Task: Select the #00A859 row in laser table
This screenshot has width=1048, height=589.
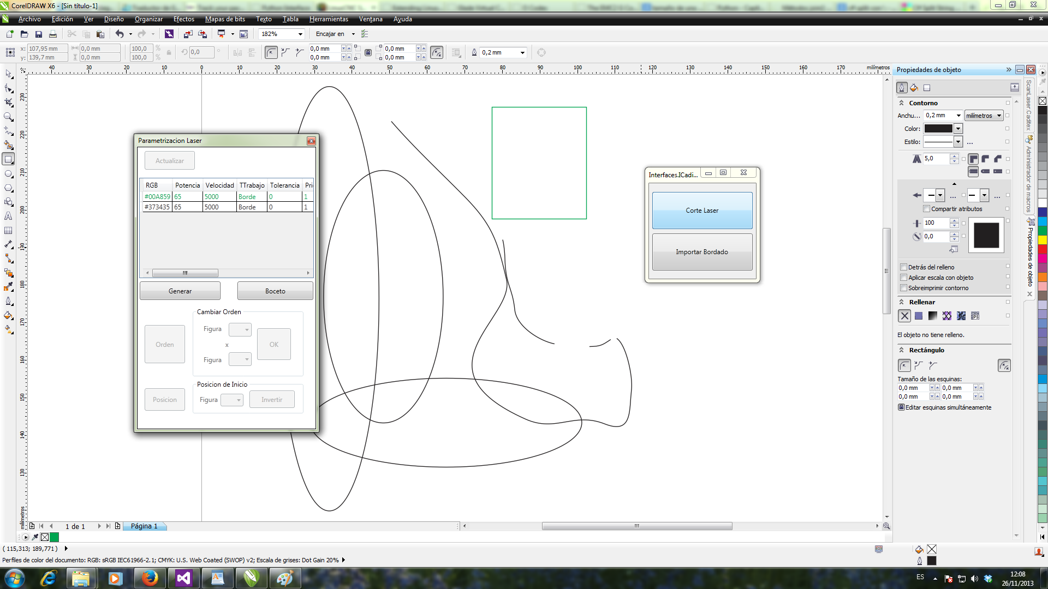Action: (x=227, y=197)
